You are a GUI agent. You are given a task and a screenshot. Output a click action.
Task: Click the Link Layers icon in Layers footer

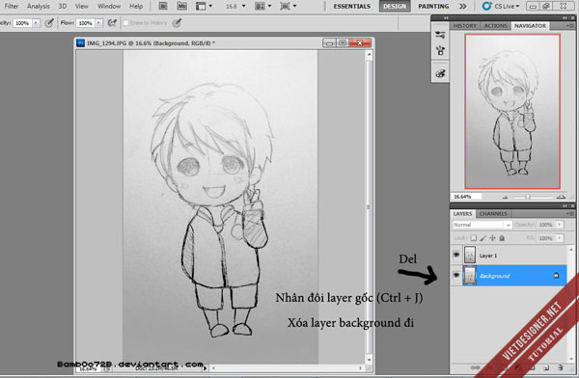point(475,367)
